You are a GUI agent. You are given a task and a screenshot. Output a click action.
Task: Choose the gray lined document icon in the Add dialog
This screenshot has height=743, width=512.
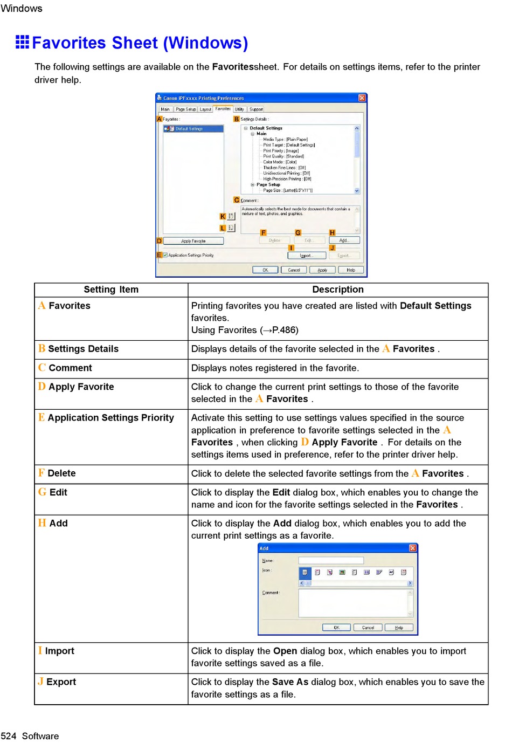tap(355, 573)
